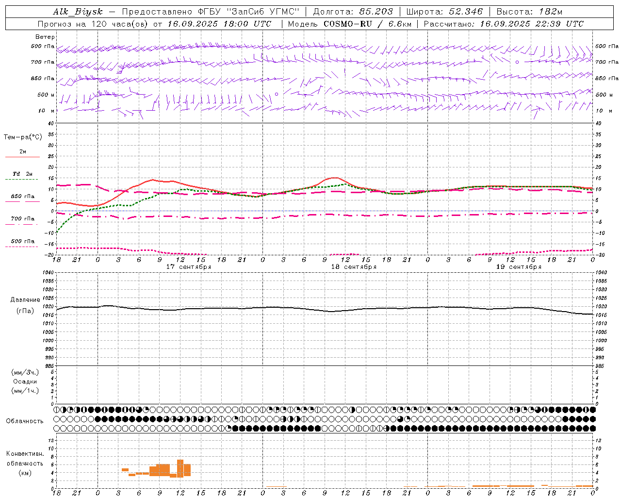The image size is (621, 497).
Task: Click the 'Давление' pressure panel label
Action: tap(25, 300)
